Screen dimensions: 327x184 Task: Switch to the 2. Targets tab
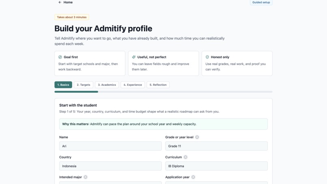84,85
